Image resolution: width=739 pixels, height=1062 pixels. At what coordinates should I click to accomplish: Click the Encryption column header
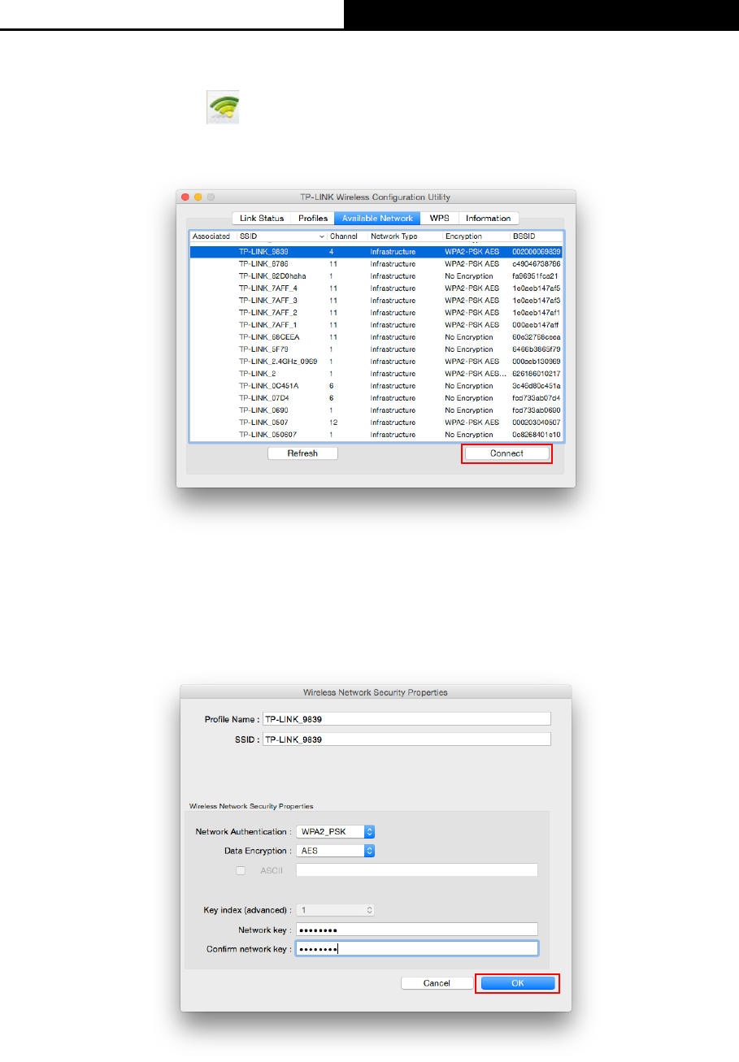coord(476,236)
